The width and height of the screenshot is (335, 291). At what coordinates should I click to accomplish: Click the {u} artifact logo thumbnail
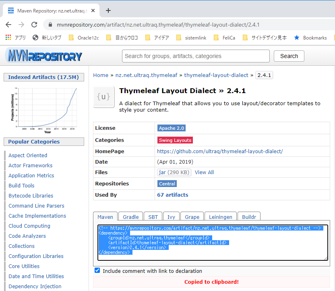pyautogui.click(x=103, y=97)
